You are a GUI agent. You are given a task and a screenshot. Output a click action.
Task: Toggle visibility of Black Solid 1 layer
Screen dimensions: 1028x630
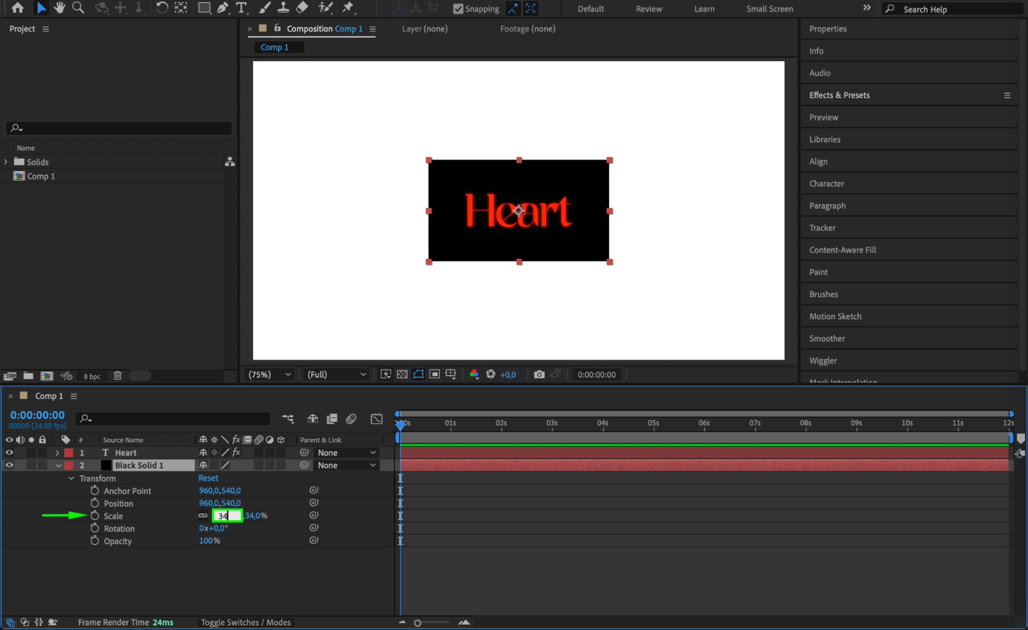tap(9, 465)
